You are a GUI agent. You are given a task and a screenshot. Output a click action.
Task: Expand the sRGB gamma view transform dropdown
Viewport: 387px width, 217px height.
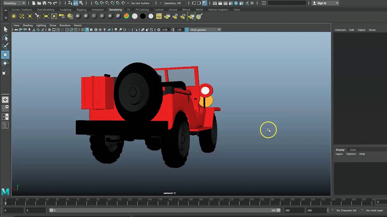pos(219,30)
